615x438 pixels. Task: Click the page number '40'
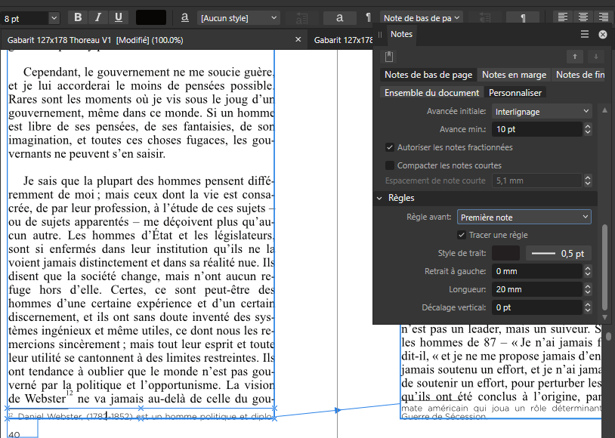tap(14, 434)
